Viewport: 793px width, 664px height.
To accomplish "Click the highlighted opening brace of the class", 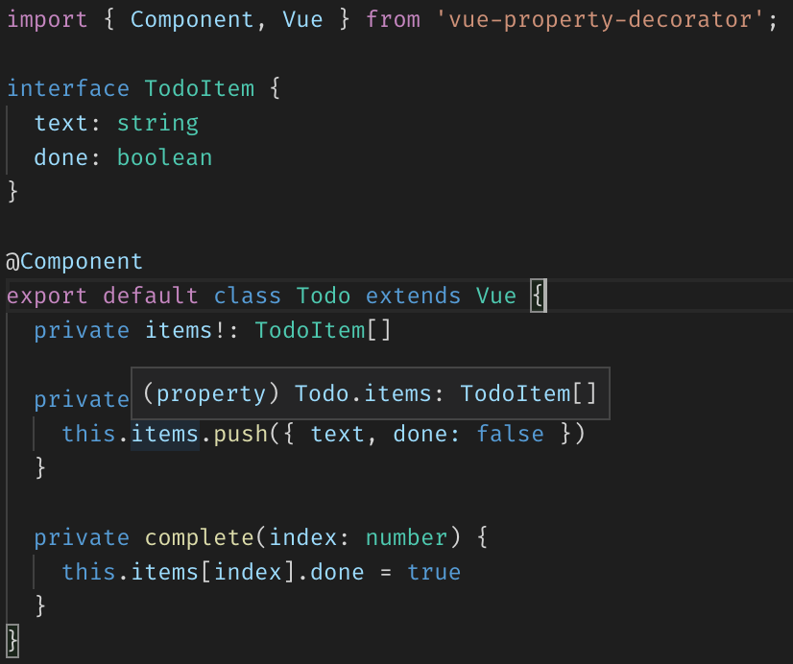I will point(539,296).
